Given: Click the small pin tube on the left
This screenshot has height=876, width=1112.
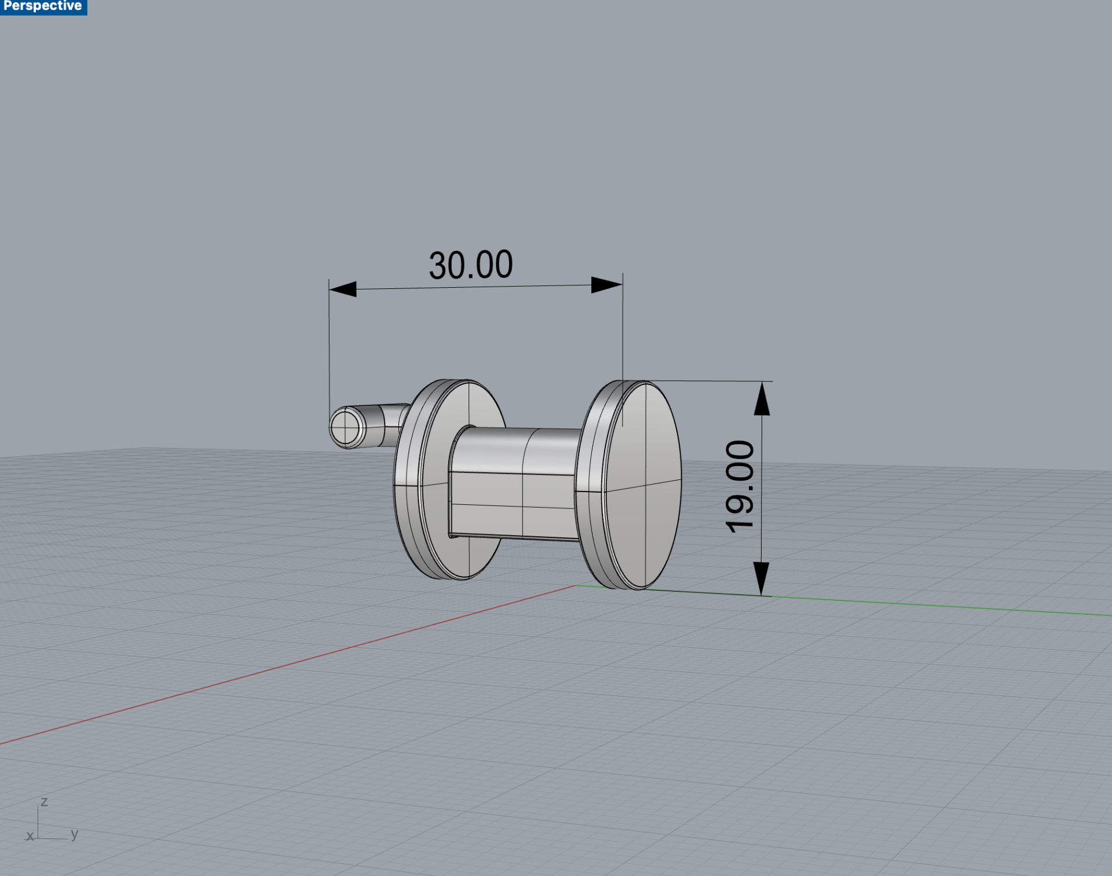Looking at the screenshot, I should click(x=370, y=427).
